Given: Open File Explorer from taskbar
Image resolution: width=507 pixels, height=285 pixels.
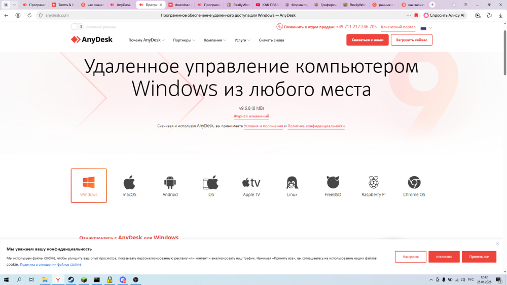Looking at the screenshot, I should tap(45, 280).
